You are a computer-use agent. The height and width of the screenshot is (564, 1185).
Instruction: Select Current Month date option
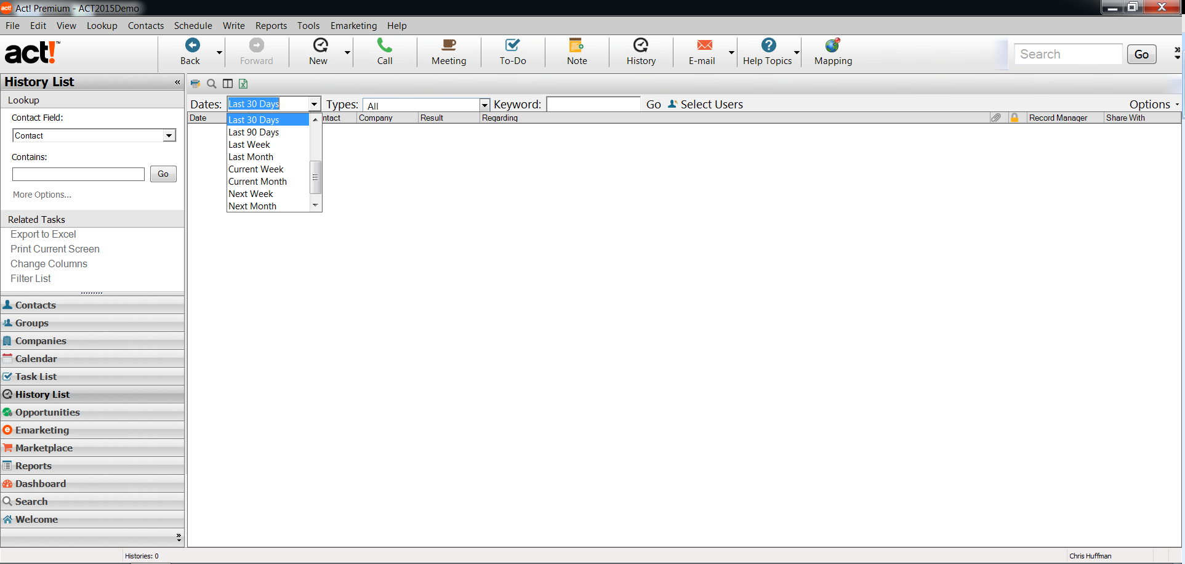[268, 182]
